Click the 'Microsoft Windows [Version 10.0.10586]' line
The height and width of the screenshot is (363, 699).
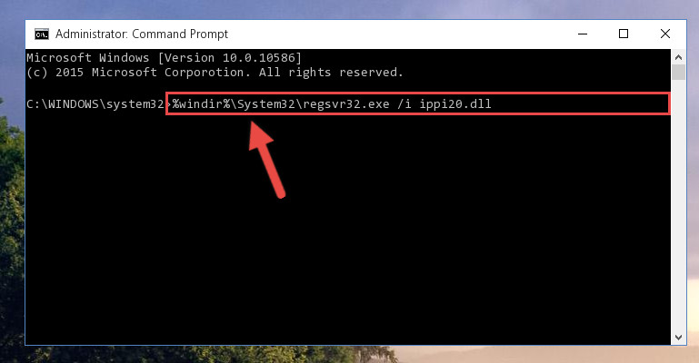click(x=164, y=58)
